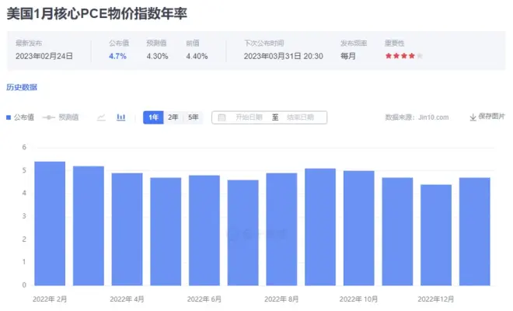513x311 pixels.
Task: Click the calendar icon in date range
Action: 222,117
